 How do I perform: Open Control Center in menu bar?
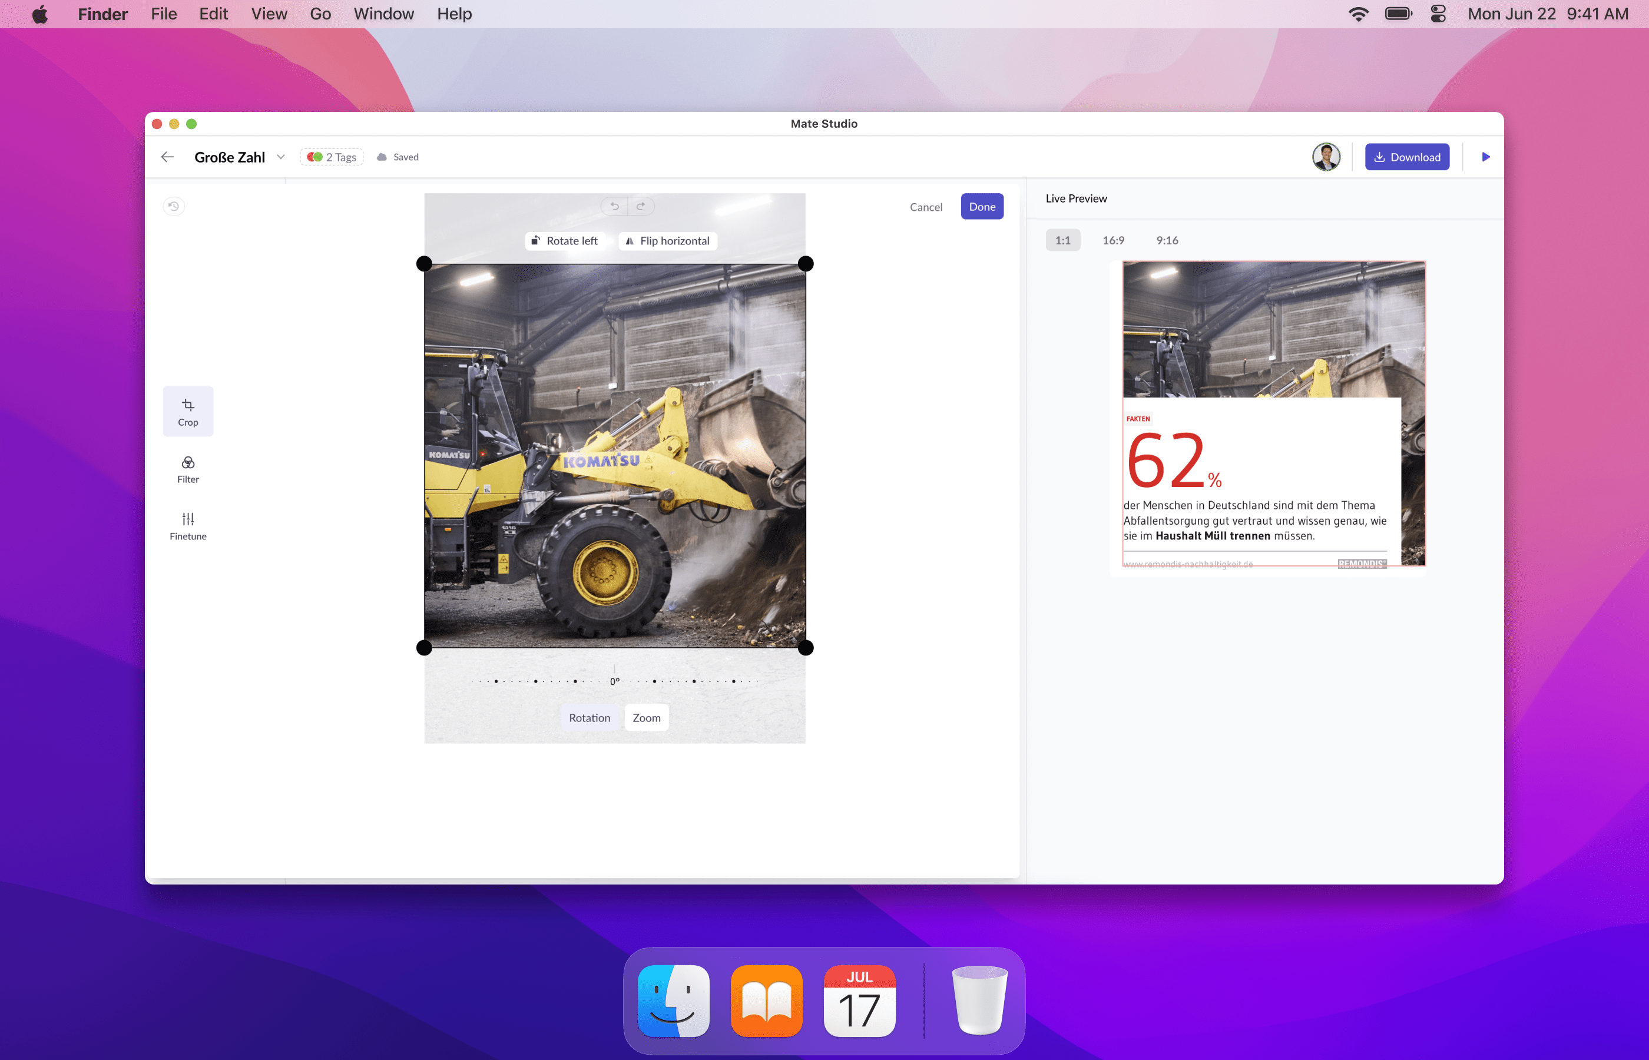coord(1438,14)
